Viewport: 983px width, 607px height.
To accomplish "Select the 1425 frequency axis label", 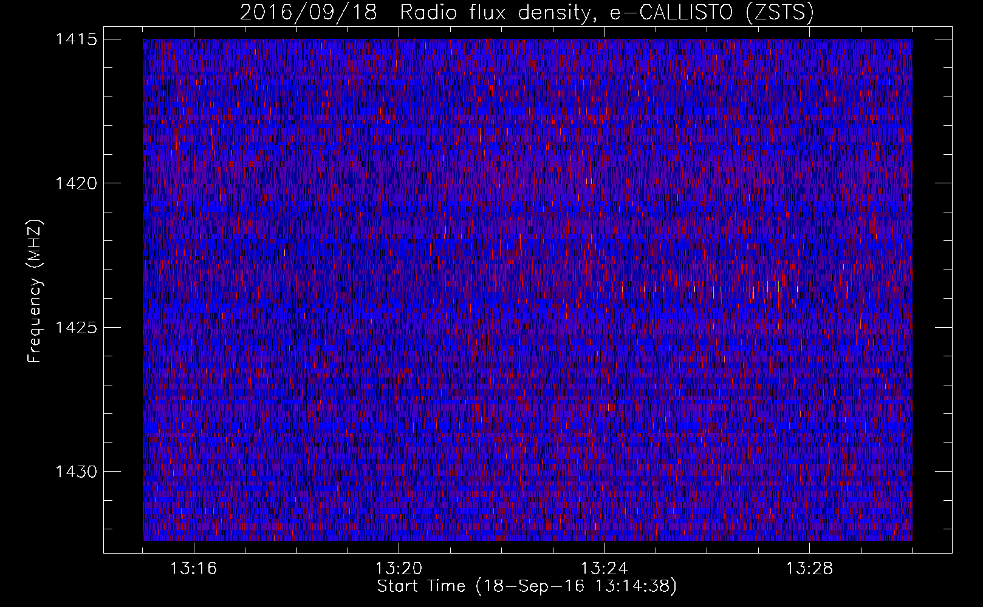I will 75,328.
